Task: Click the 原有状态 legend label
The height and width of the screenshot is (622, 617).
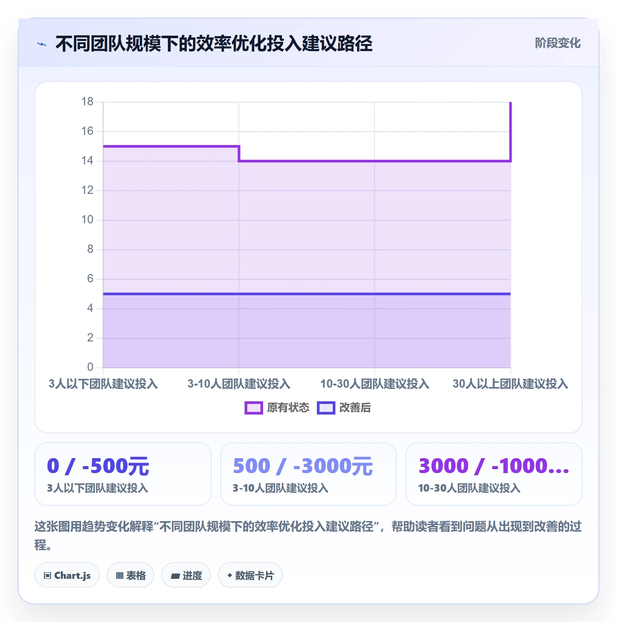Action: point(288,408)
